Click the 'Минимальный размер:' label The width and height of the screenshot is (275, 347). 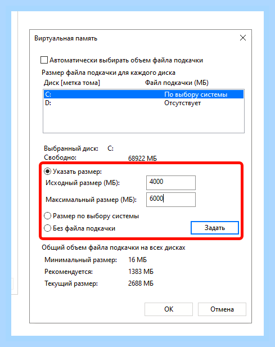(x=81, y=260)
